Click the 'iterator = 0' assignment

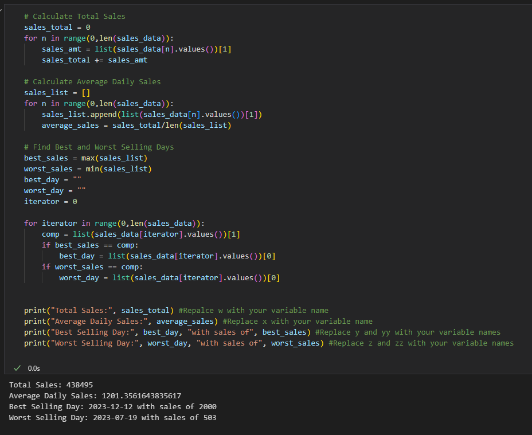50,202
